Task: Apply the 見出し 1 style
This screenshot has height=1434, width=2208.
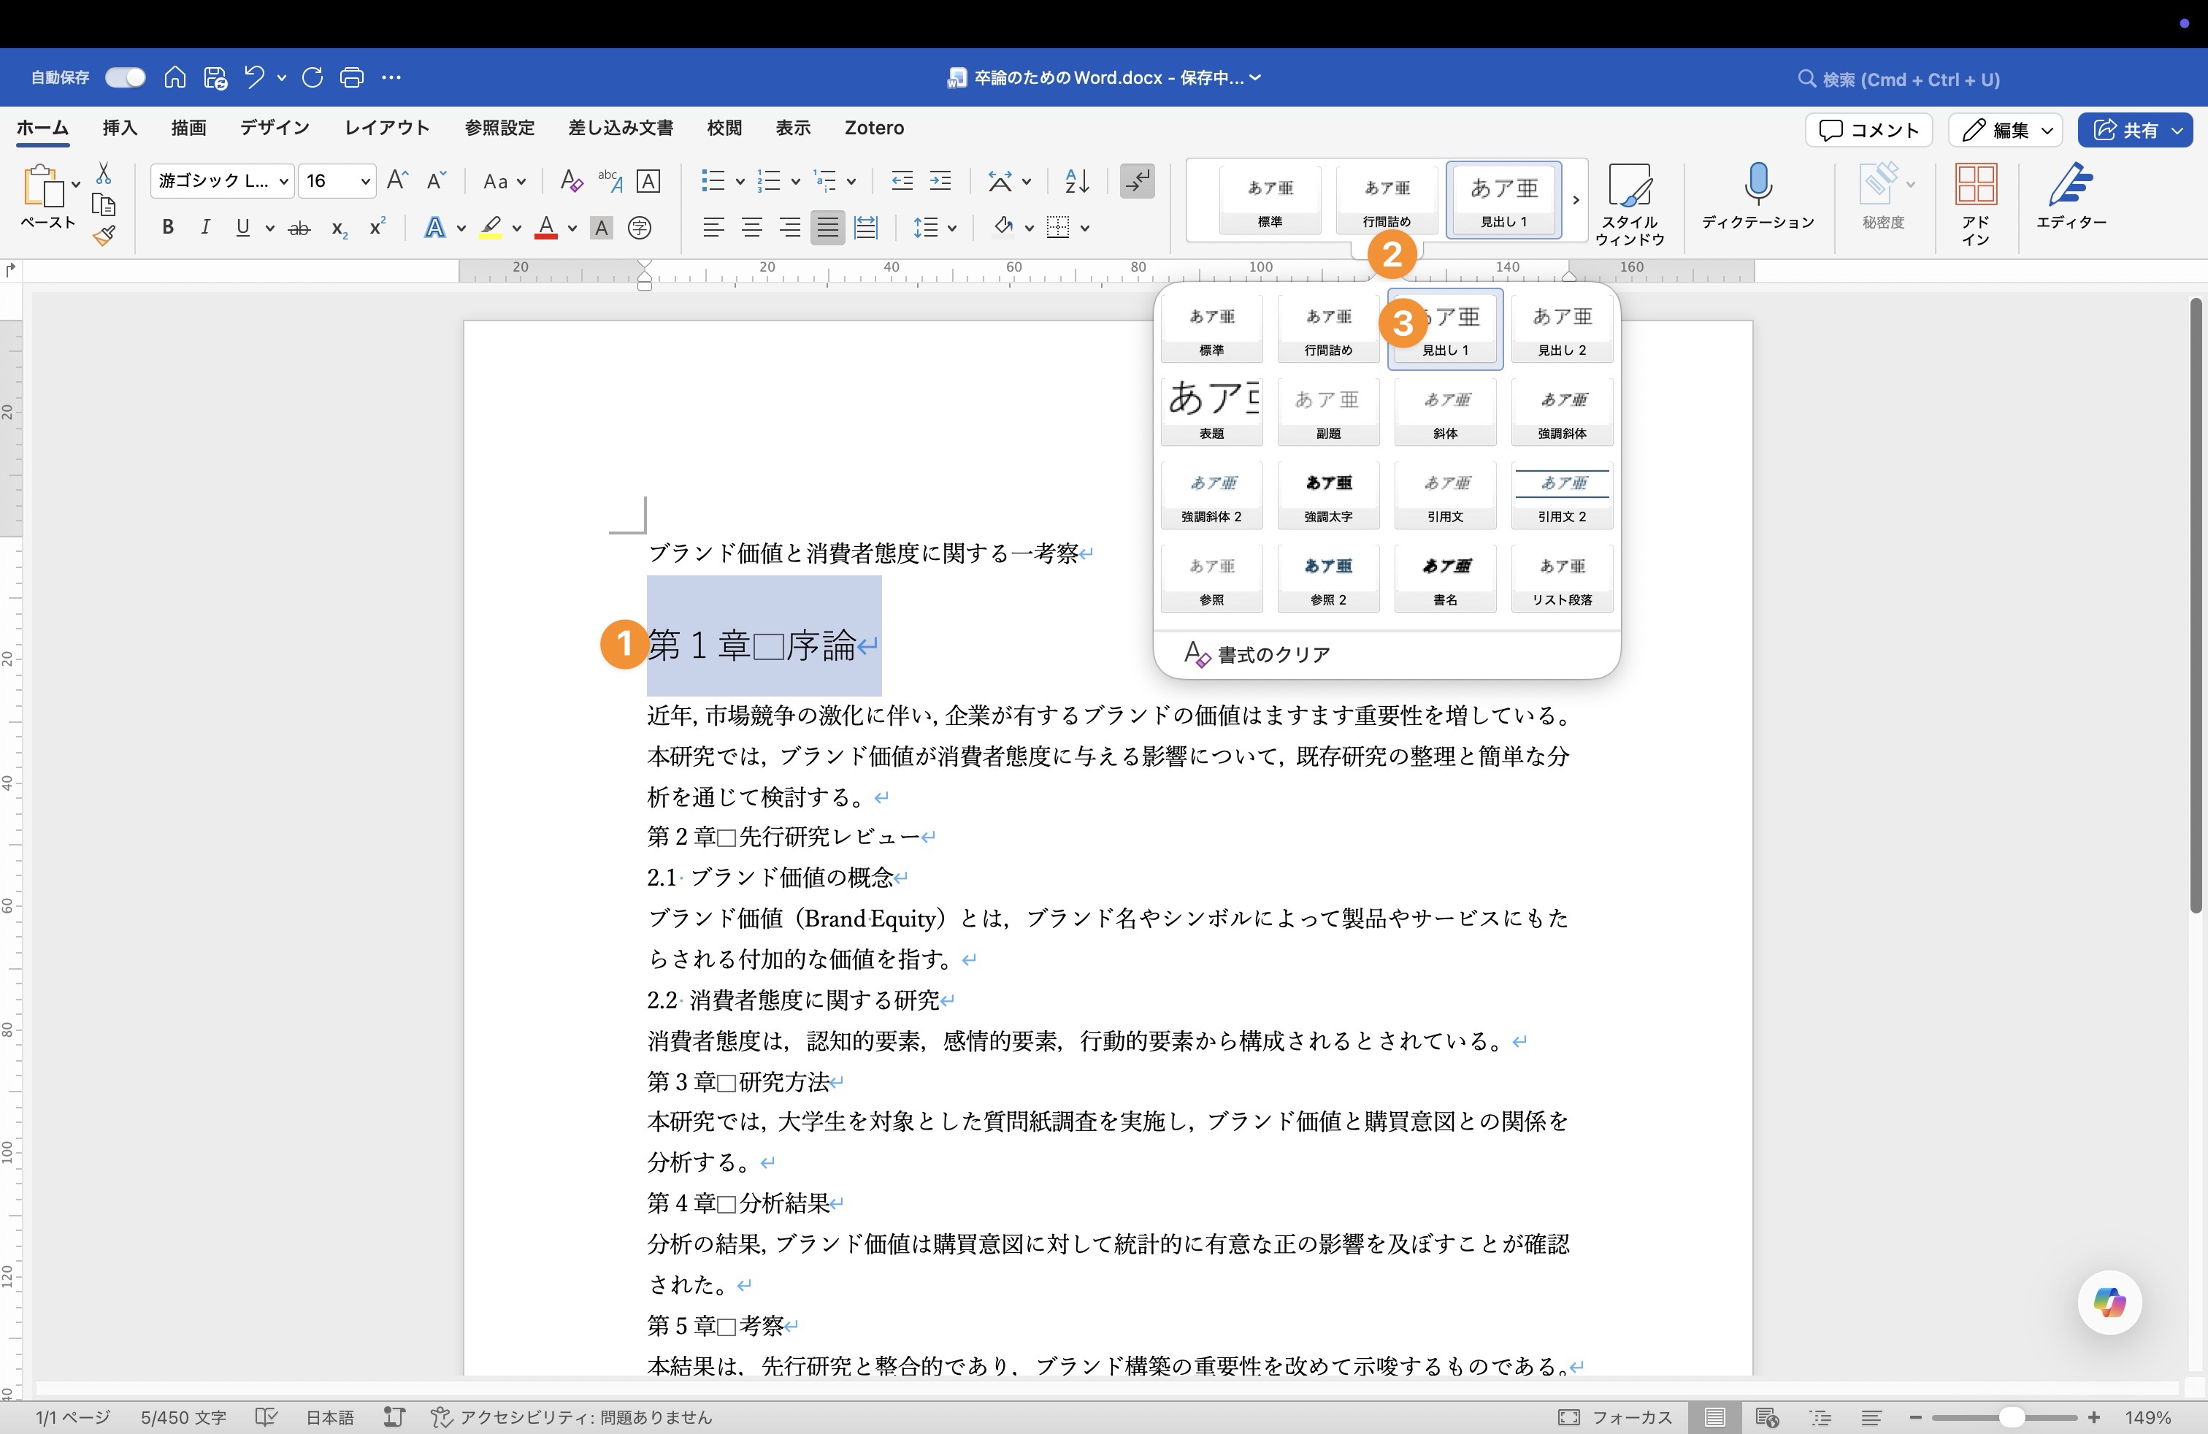Action: coord(1444,329)
